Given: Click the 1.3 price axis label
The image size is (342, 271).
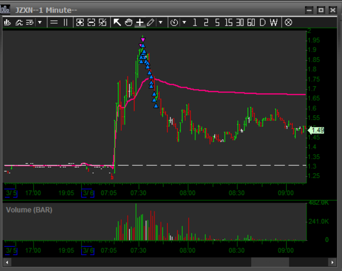Looking at the screenshot, I should (x=312, y=166).
